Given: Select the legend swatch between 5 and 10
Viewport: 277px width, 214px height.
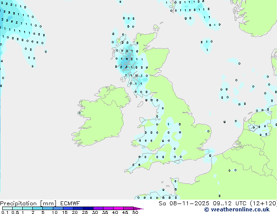Looking at the screenshot, I should coord(48,209).
